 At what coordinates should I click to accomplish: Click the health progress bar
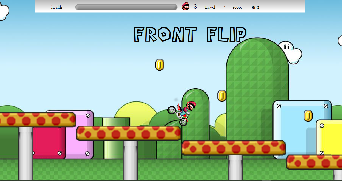point(126,7)
